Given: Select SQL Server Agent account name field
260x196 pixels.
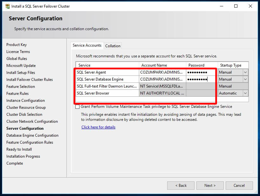Looking at the screenshot, I should (x=162, y=72).
